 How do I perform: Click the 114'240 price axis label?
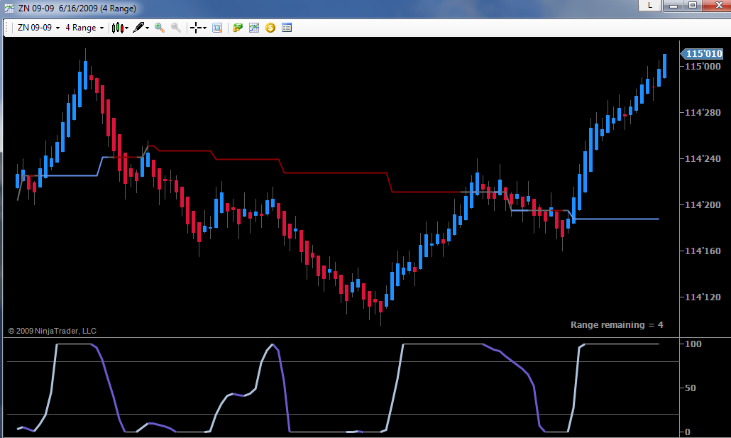tap(703, 158)
